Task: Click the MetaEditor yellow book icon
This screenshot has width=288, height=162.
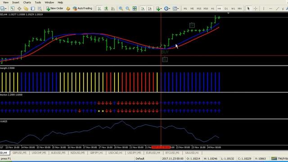Action: tap(68, 9)
